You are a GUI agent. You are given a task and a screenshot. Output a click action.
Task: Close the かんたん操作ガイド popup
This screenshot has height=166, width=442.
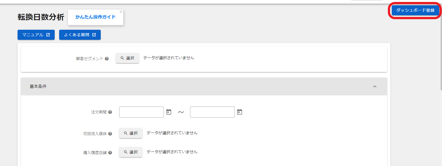tap(121, 12)
